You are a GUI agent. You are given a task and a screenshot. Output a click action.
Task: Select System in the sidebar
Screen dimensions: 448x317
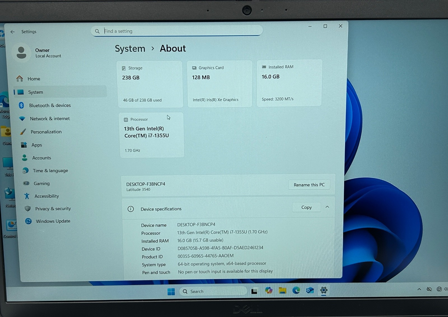[60, 92]
